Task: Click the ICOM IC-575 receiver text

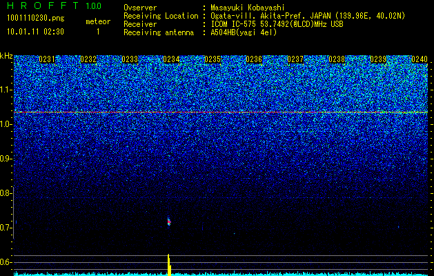Action: click(277, 24)
